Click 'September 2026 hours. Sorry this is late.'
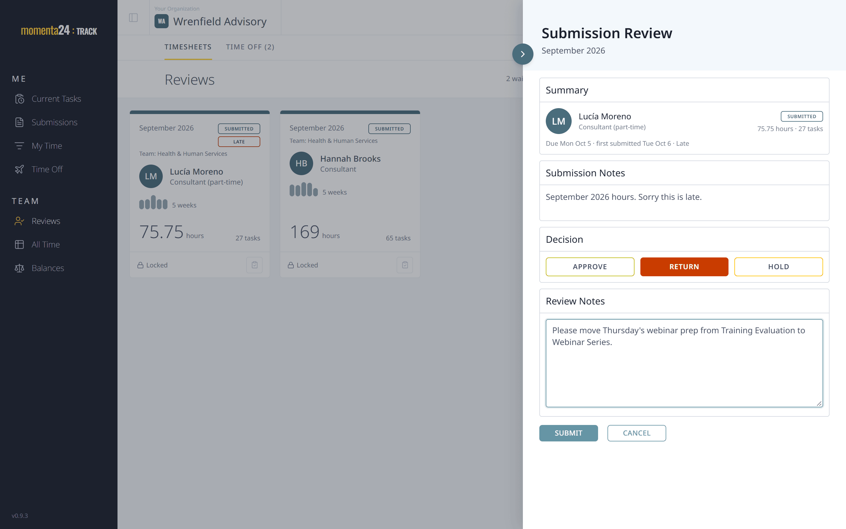The width and height of the screenshot is (846, 529). 624,197
